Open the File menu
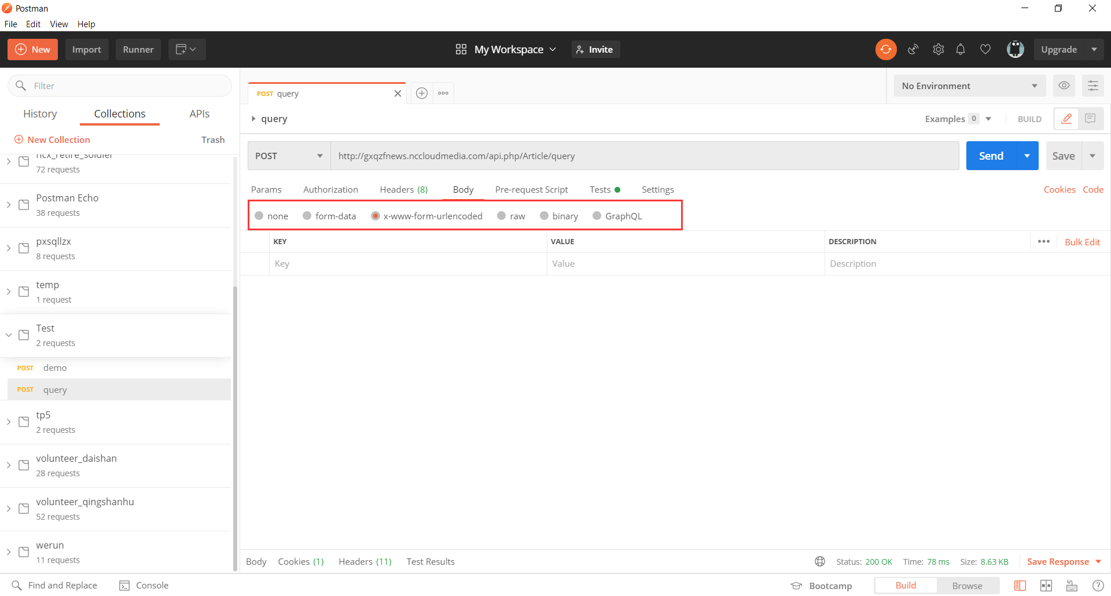The width and height of the screenshot is (1111, 596). pyautogui.click(x=11, y=24)
